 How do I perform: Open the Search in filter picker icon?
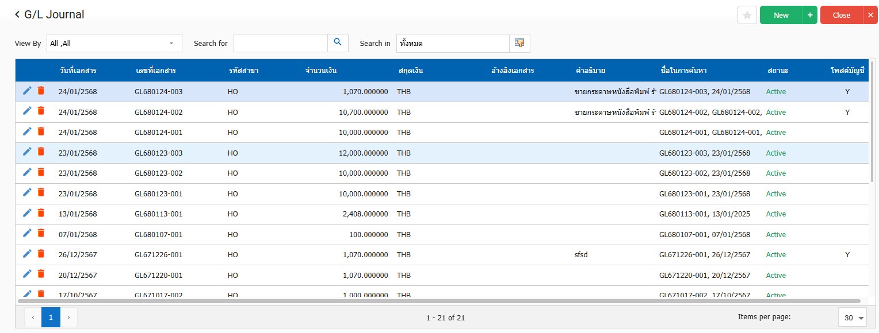point(519,43)
